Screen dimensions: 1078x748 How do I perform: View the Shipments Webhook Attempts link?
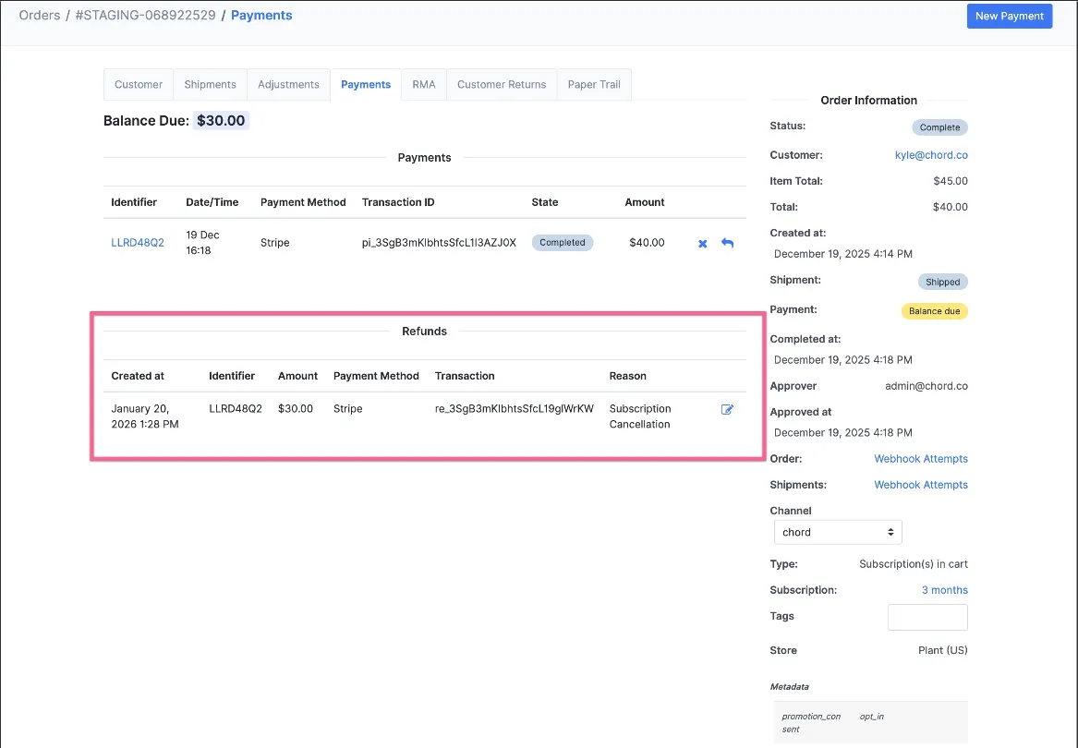pyautogui.click(x=921, y=485)
